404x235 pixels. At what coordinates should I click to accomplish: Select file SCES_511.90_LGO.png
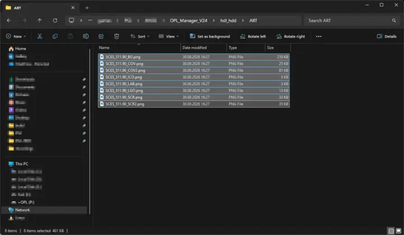point(194,90)
